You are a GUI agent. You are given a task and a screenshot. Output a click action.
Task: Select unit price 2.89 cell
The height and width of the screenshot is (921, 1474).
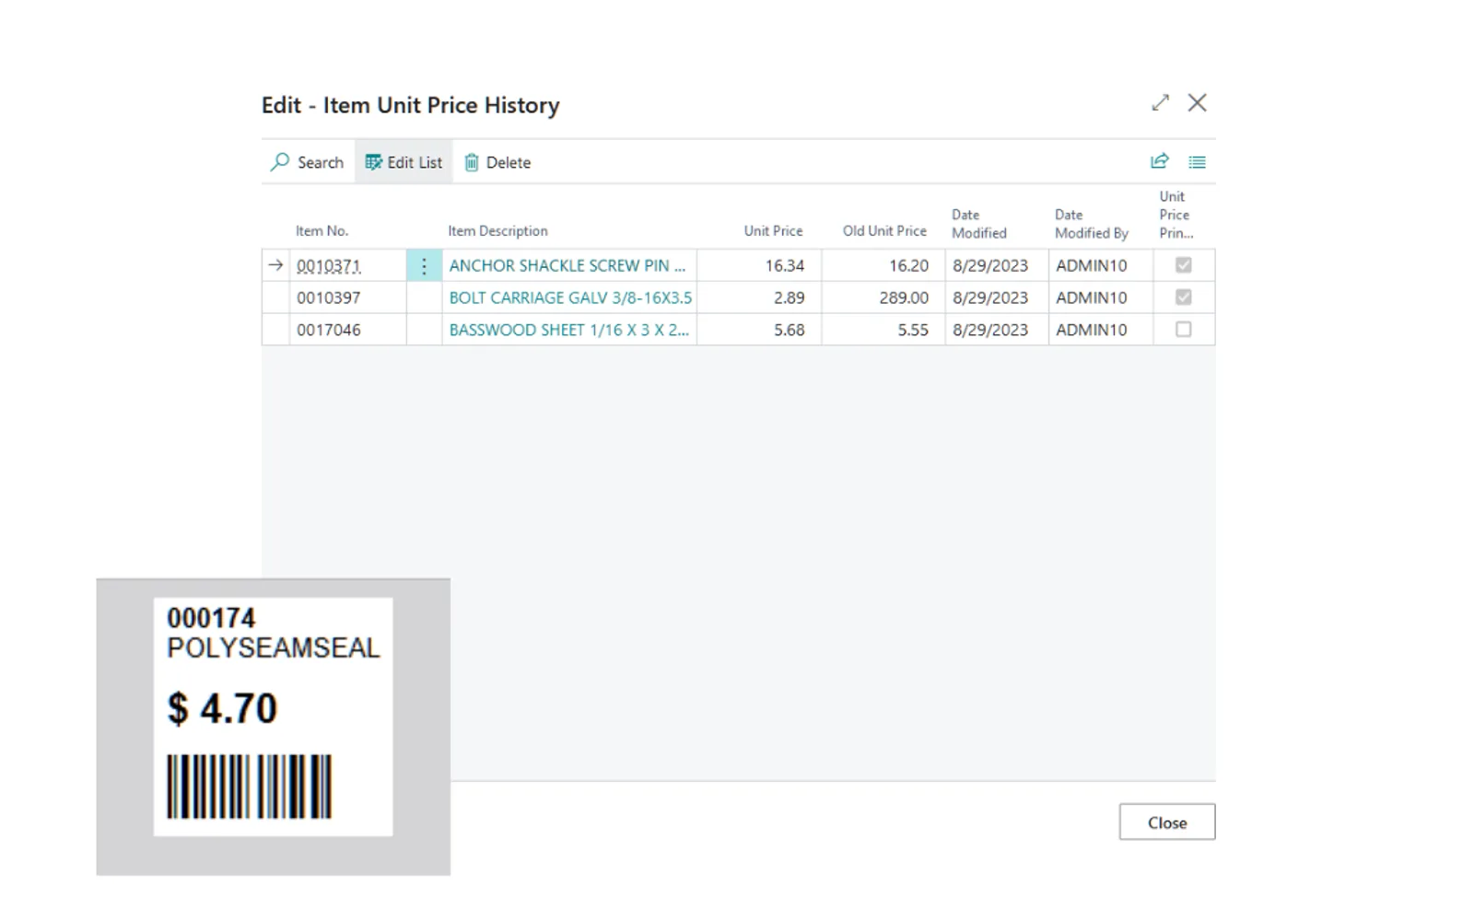(759, 297)
